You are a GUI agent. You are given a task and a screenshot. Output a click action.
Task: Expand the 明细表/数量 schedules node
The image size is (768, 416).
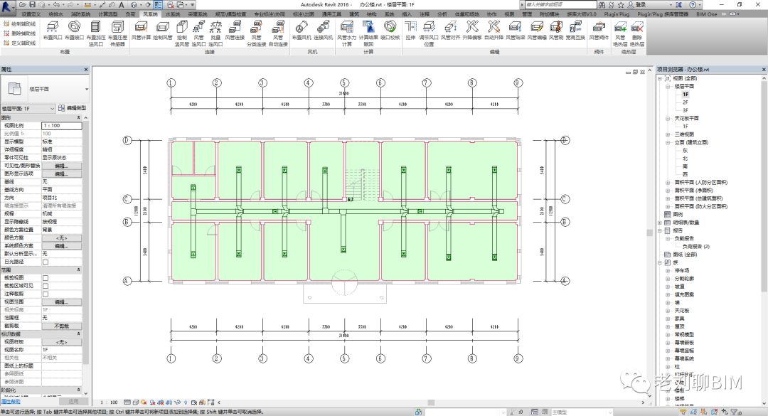click(x=660, y=223)
